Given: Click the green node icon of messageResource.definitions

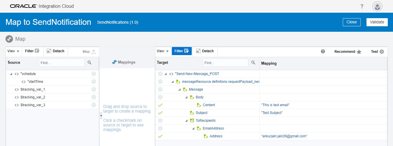Looking at the screenshot, I should tap(178, 82).
